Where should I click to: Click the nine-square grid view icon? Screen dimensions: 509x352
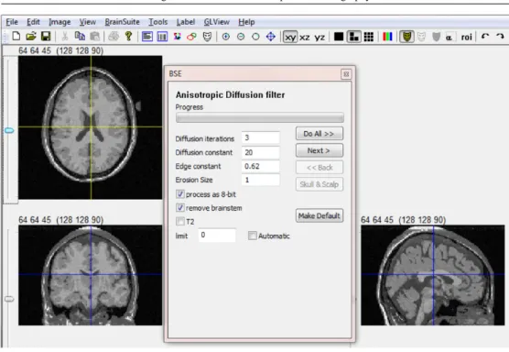[x=368, y=37]
